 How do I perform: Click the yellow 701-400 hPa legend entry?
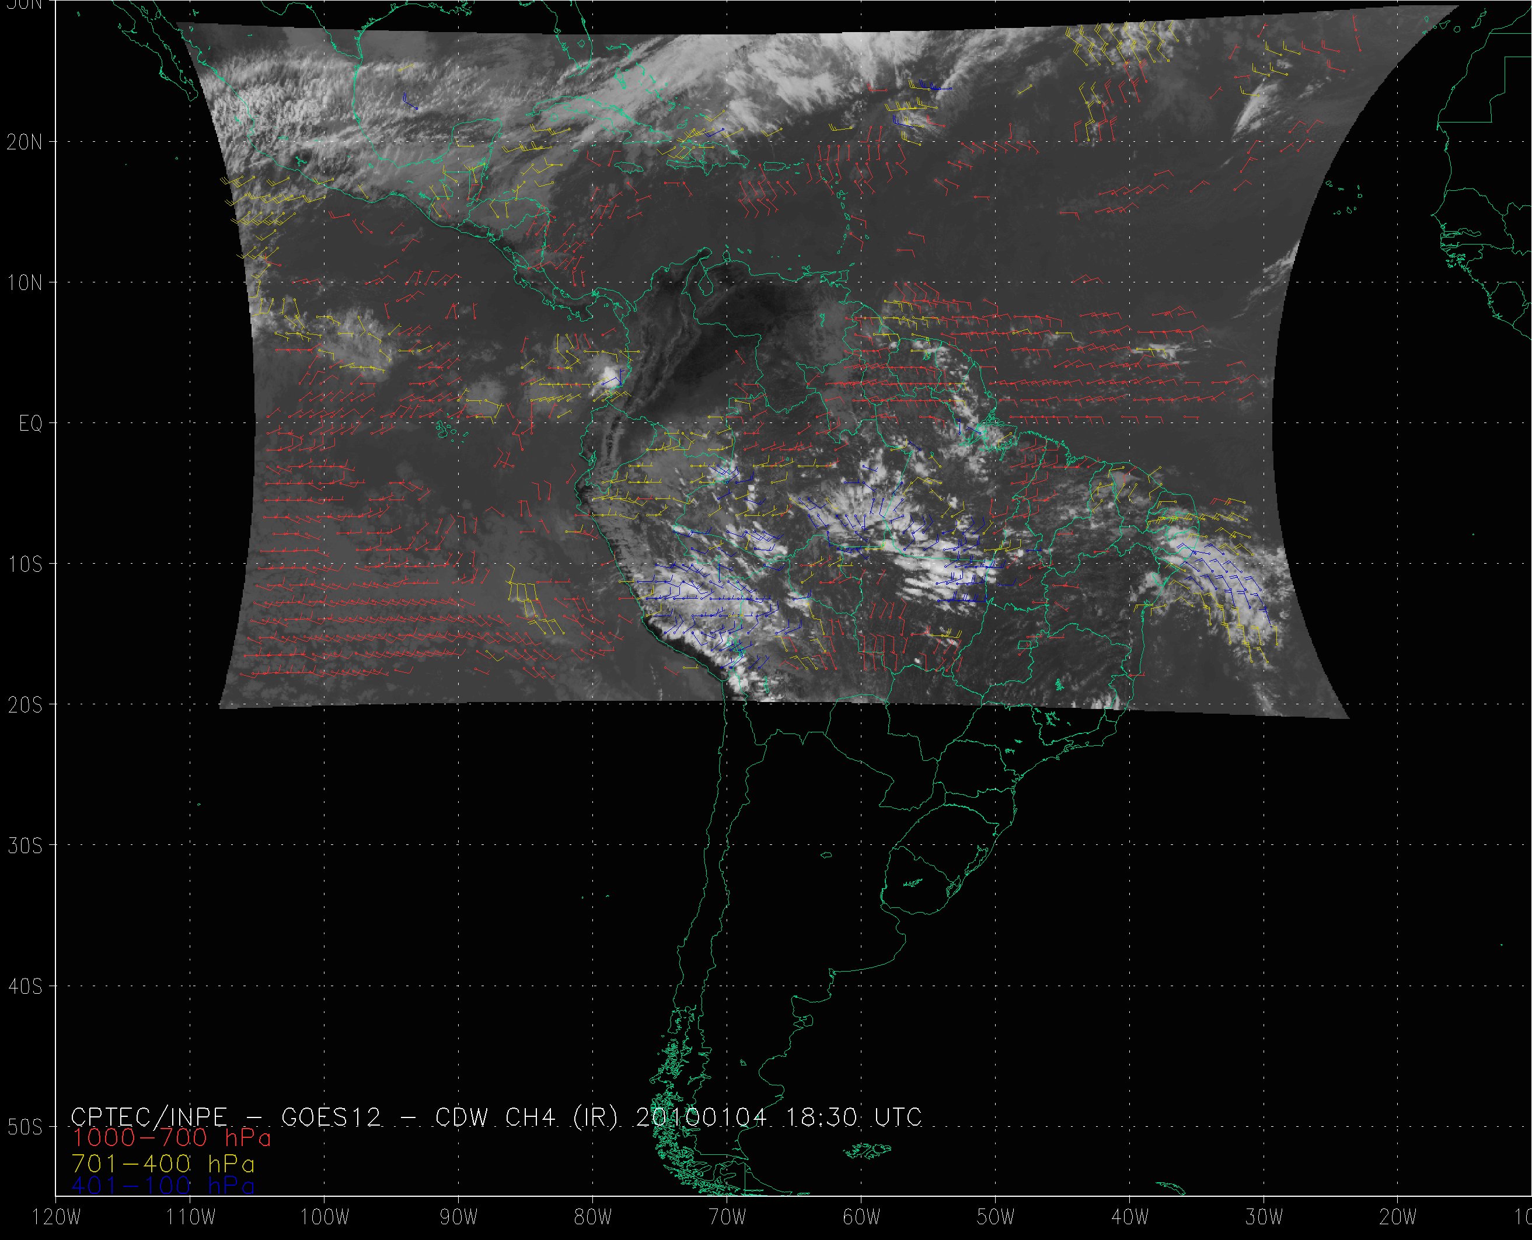point(163,1163)
